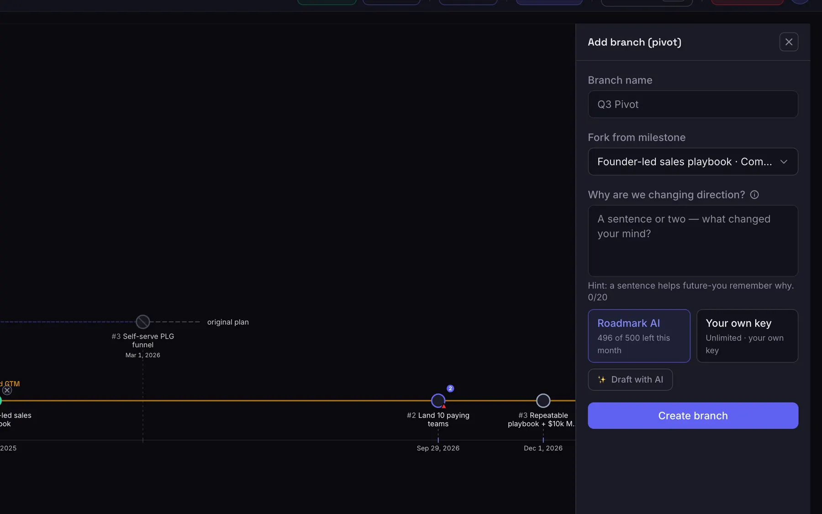The image size is (822, 514).
Task: Click the Draft with AI button
Action: point(630,380)
